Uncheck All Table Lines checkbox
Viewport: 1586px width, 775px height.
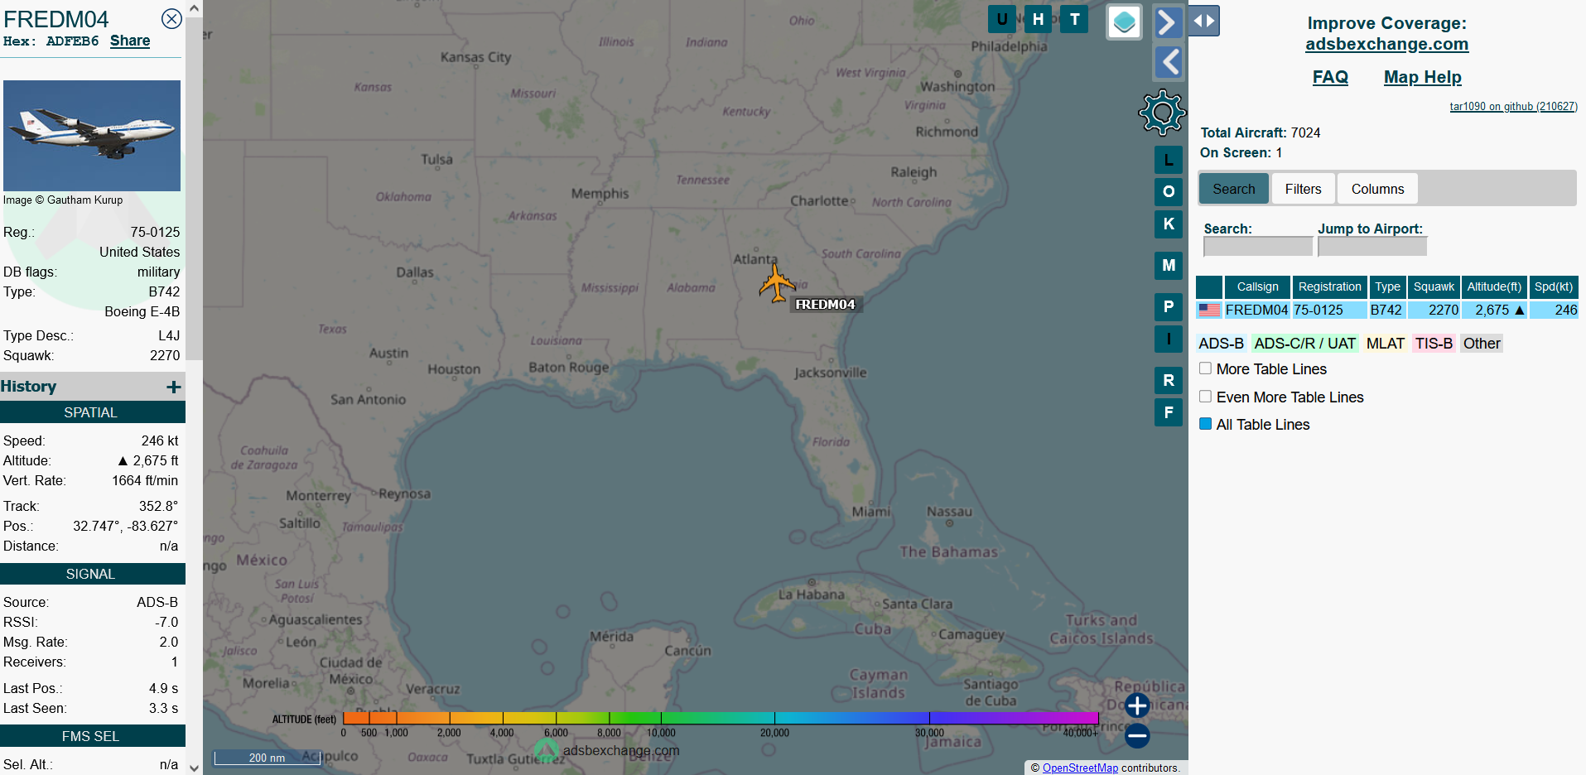(1206, 424)
